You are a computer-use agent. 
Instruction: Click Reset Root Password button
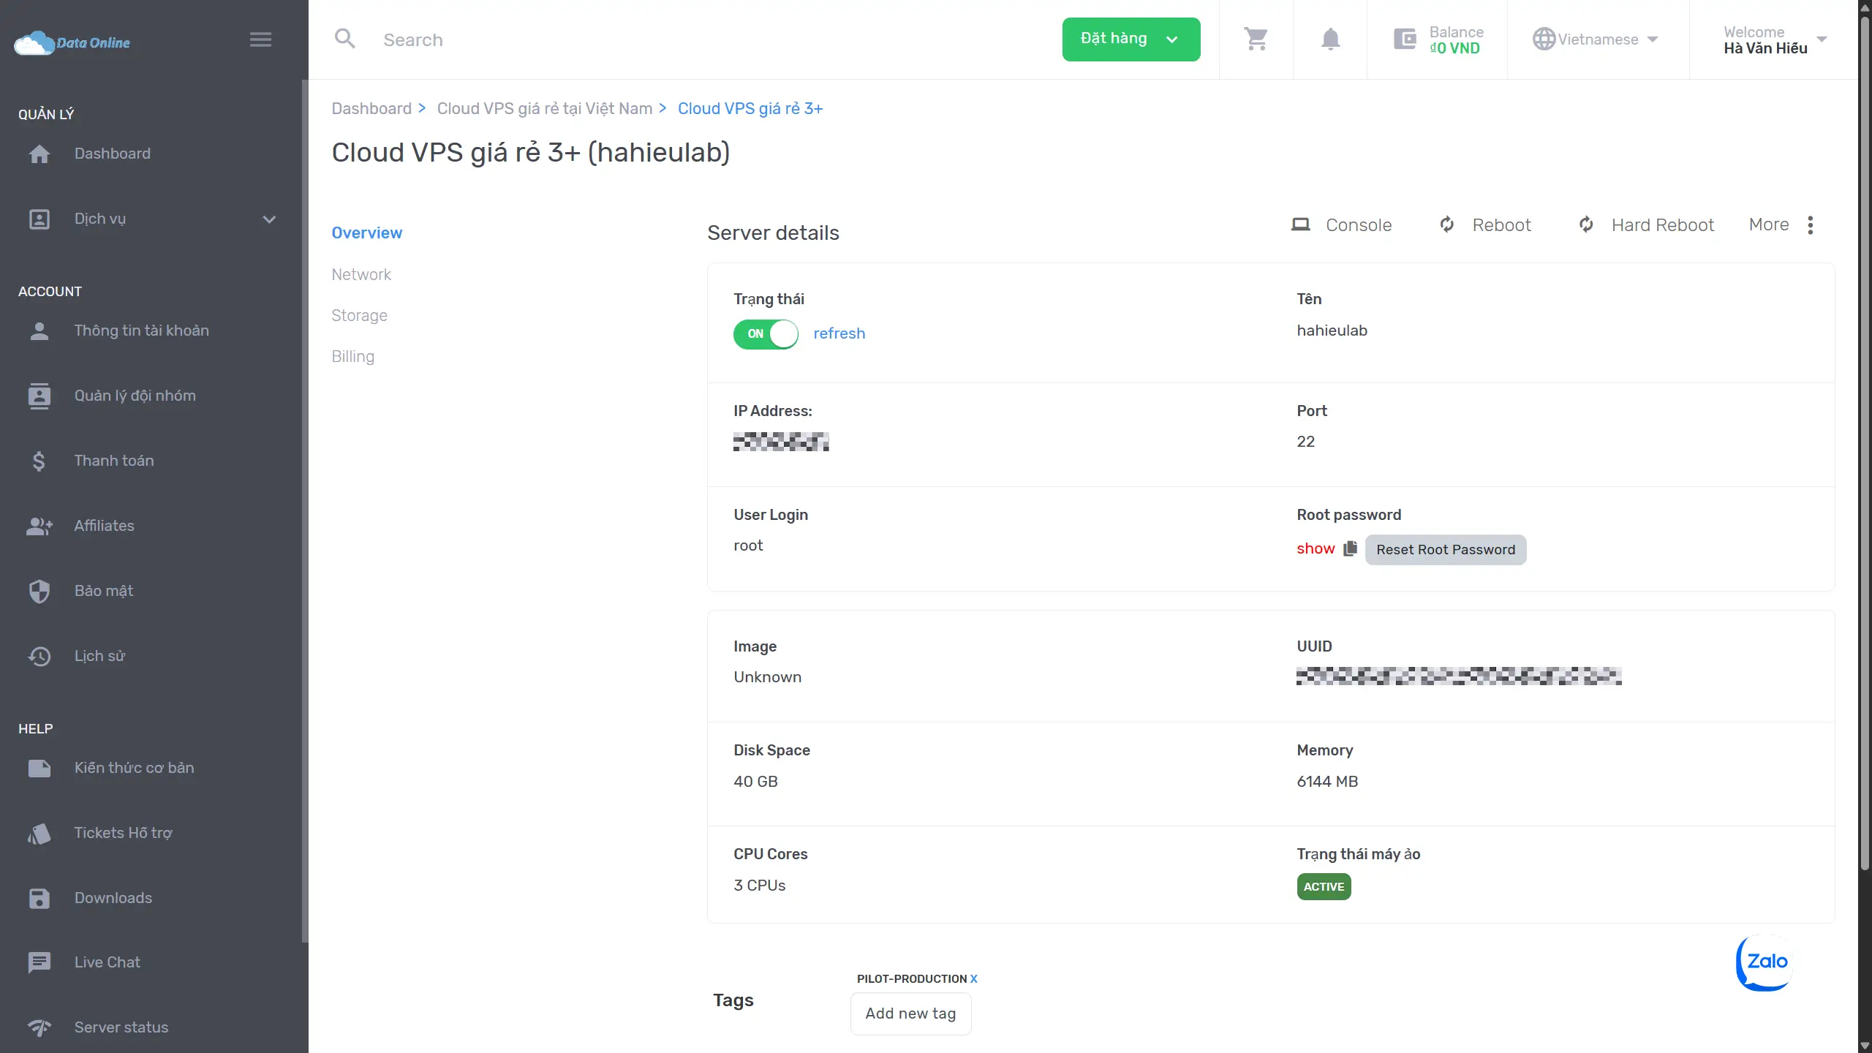pos(1445,550)
